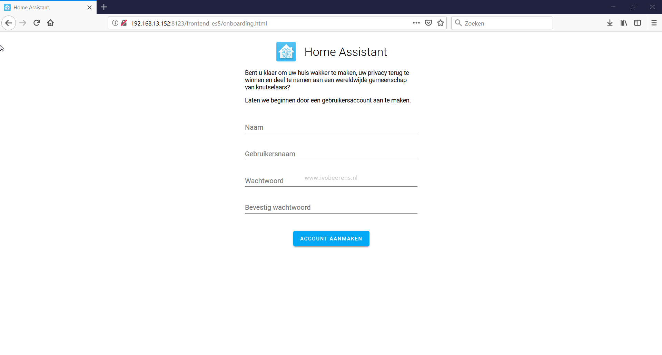This screenshot has height=355, width=662.
Task: Click the Bevestig wachtwoord input field
Action: click(331, 207)
